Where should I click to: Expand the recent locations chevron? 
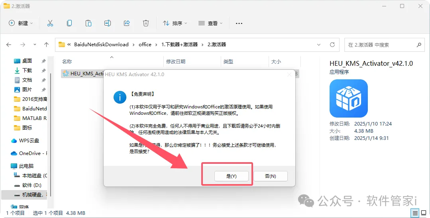pyautogui.click(x=35, y=45)
